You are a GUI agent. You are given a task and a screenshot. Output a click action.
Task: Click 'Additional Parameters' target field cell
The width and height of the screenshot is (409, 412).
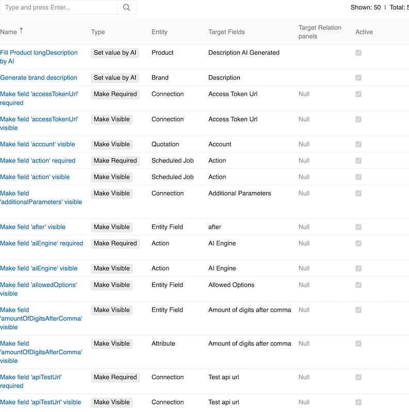(239, 194)
